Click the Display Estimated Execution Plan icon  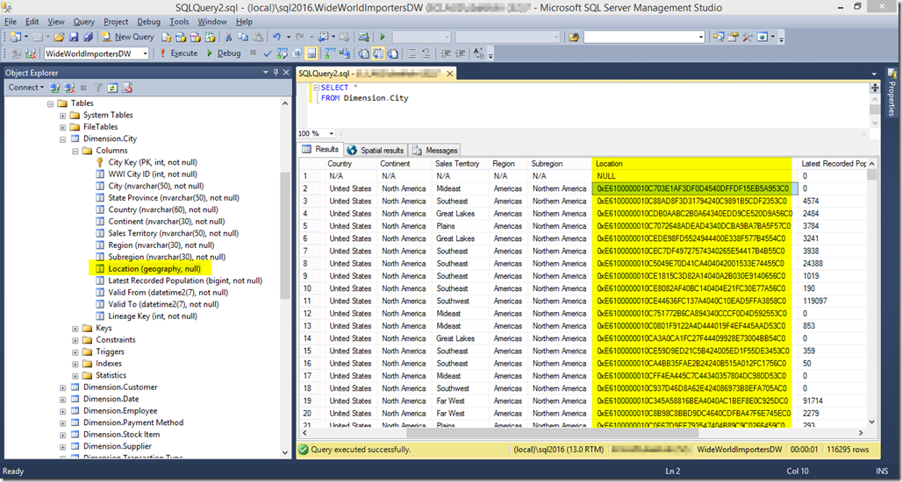pyautogui.click(x=283, y=53)
